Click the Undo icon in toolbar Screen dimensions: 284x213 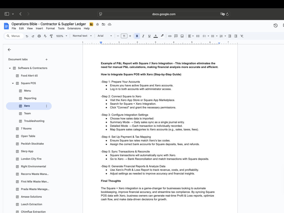(x=27, y=36)
